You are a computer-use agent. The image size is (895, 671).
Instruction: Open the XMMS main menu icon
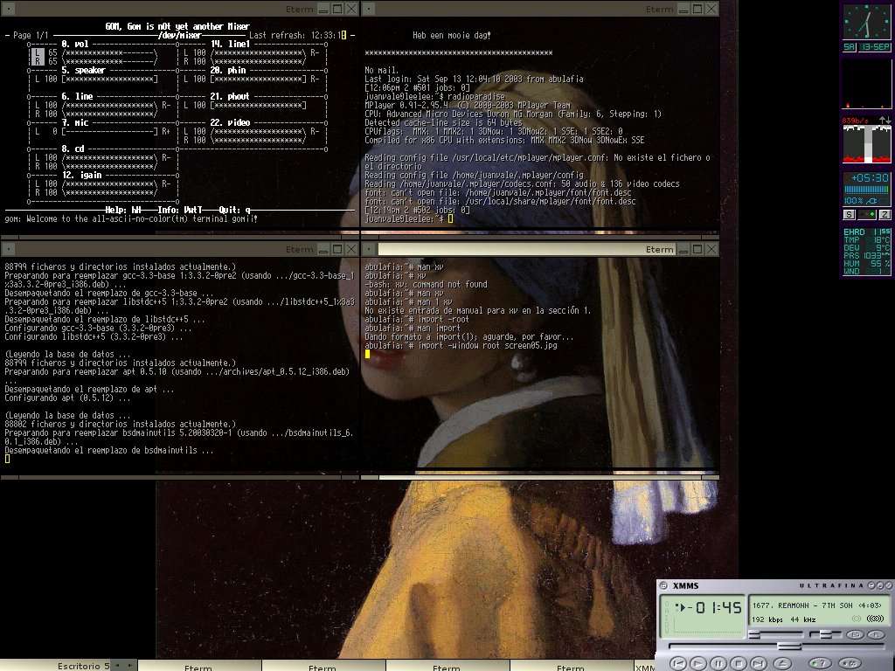(663, 586)
